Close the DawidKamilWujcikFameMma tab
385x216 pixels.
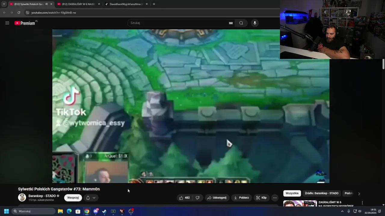(147, 4)
